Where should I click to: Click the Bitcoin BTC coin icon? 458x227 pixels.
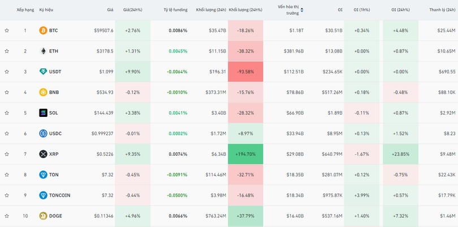pos(43,30)
